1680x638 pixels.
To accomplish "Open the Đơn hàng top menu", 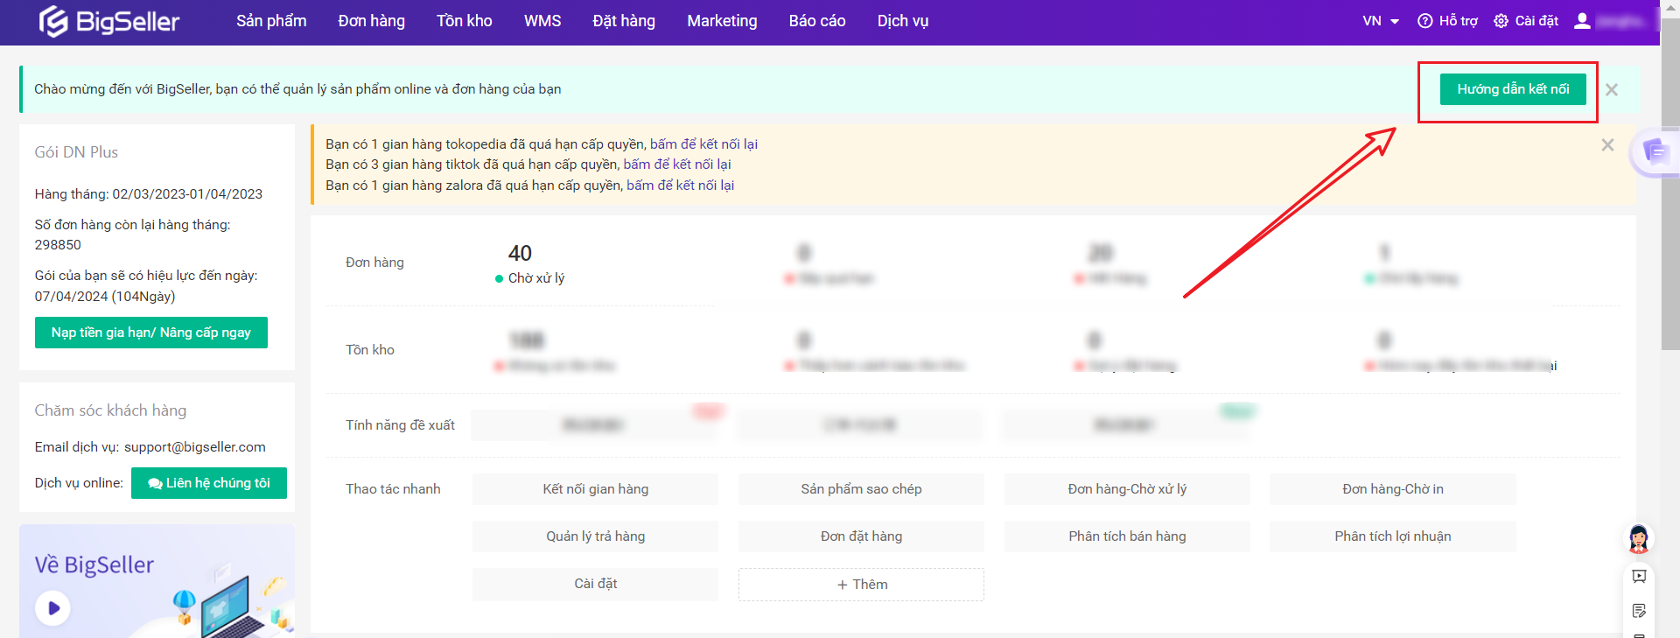I will tap(372, 21).
